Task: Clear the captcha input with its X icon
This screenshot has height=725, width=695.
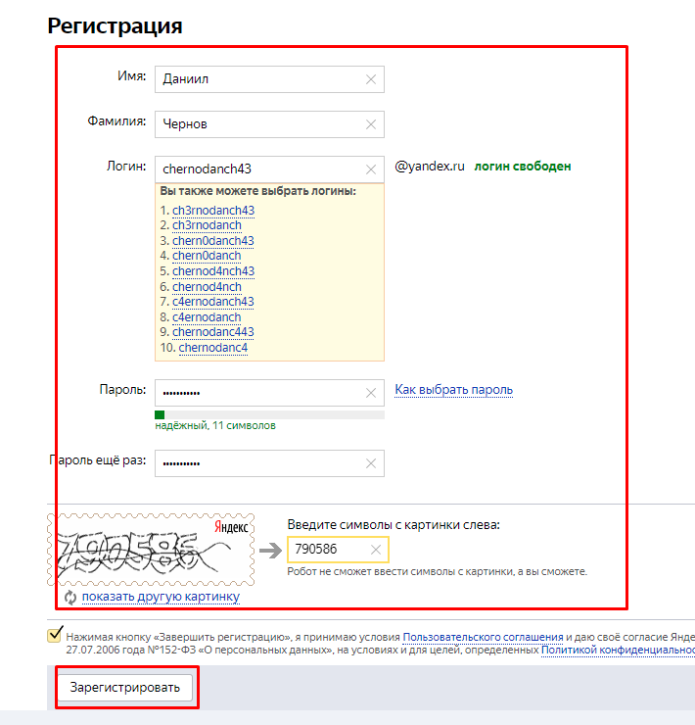Action: point(376,550)
